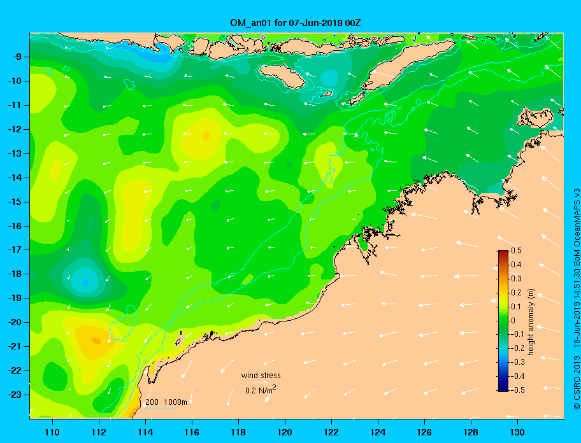Click the 0.1 colorbar tick value
The height and width of the screenshot is (443, 581).
(516, 307)
